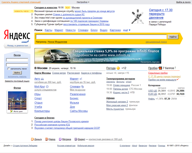The width and height of the screenshot is (192, 153).
Task: Open the Расписания link
Action: (73, 73)
